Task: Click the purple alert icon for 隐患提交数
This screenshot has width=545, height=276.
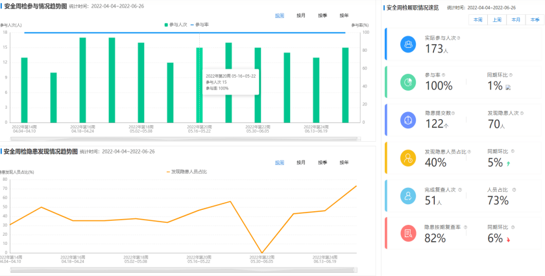Action: coord(408,120)
